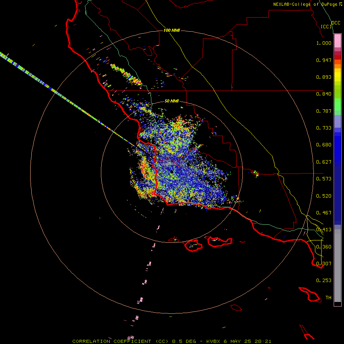Click the 0.680 scale value
Image resolution: width=344 pixels, height=344 pixels.
point(324,145)
